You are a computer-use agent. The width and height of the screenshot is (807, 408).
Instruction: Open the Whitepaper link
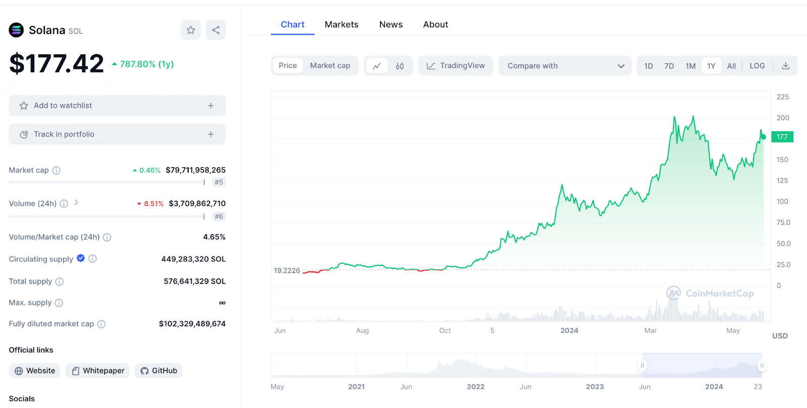coord(98,371)
